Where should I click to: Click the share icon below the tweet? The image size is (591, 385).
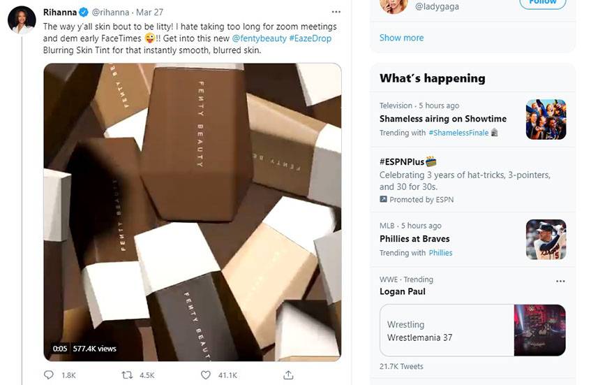pyautogui.click(x=288, y=375)
